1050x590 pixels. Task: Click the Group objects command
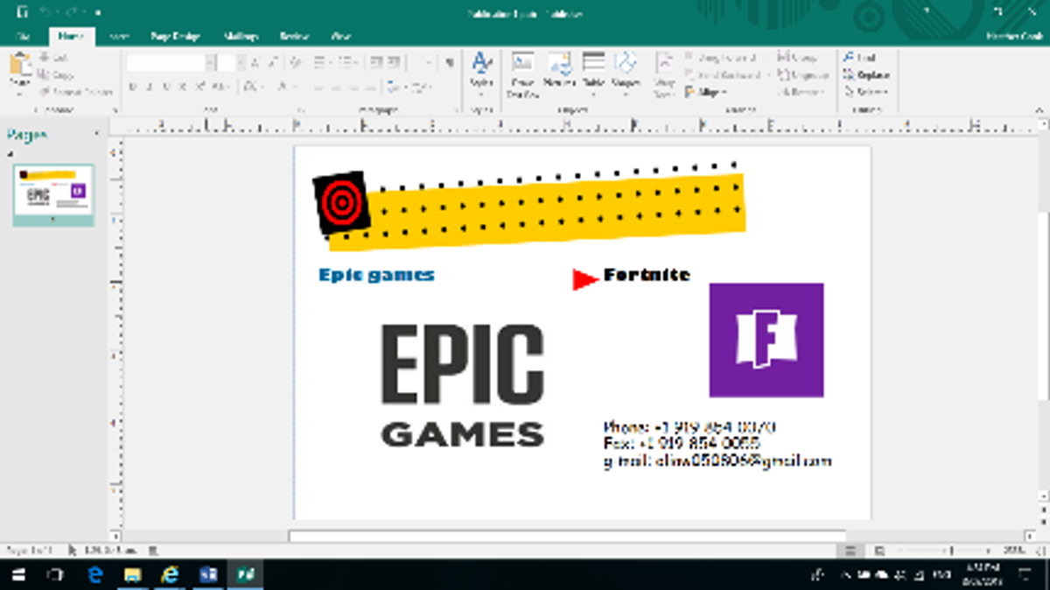(797, 58)
